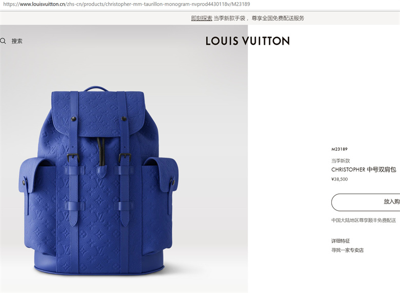Viewport: 400px width, 293px height.
Task: Click the 顺丰免费配送 delivery notice
Action: tap(364, 220)
